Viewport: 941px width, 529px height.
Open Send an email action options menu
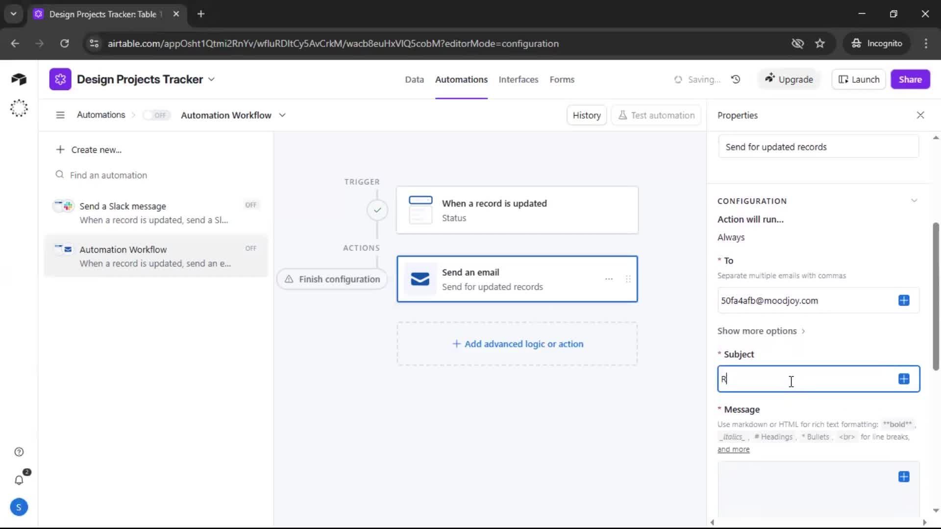pyautogui.click(x=609, y=279)
